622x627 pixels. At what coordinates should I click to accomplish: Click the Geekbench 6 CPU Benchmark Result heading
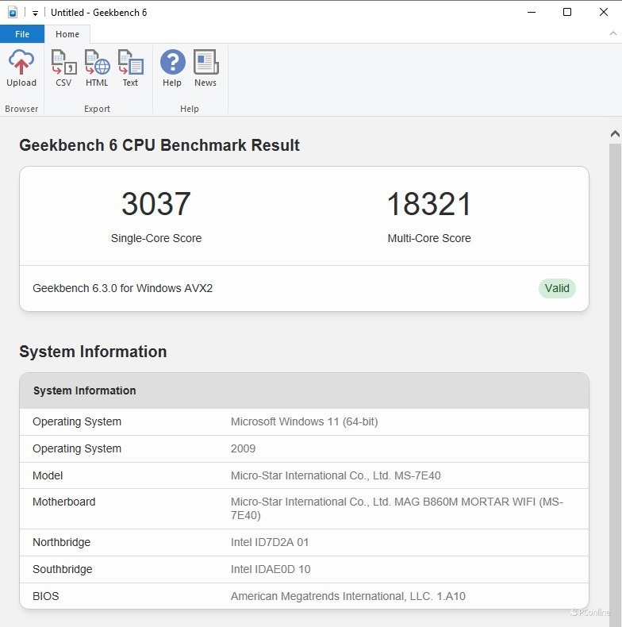159,145
